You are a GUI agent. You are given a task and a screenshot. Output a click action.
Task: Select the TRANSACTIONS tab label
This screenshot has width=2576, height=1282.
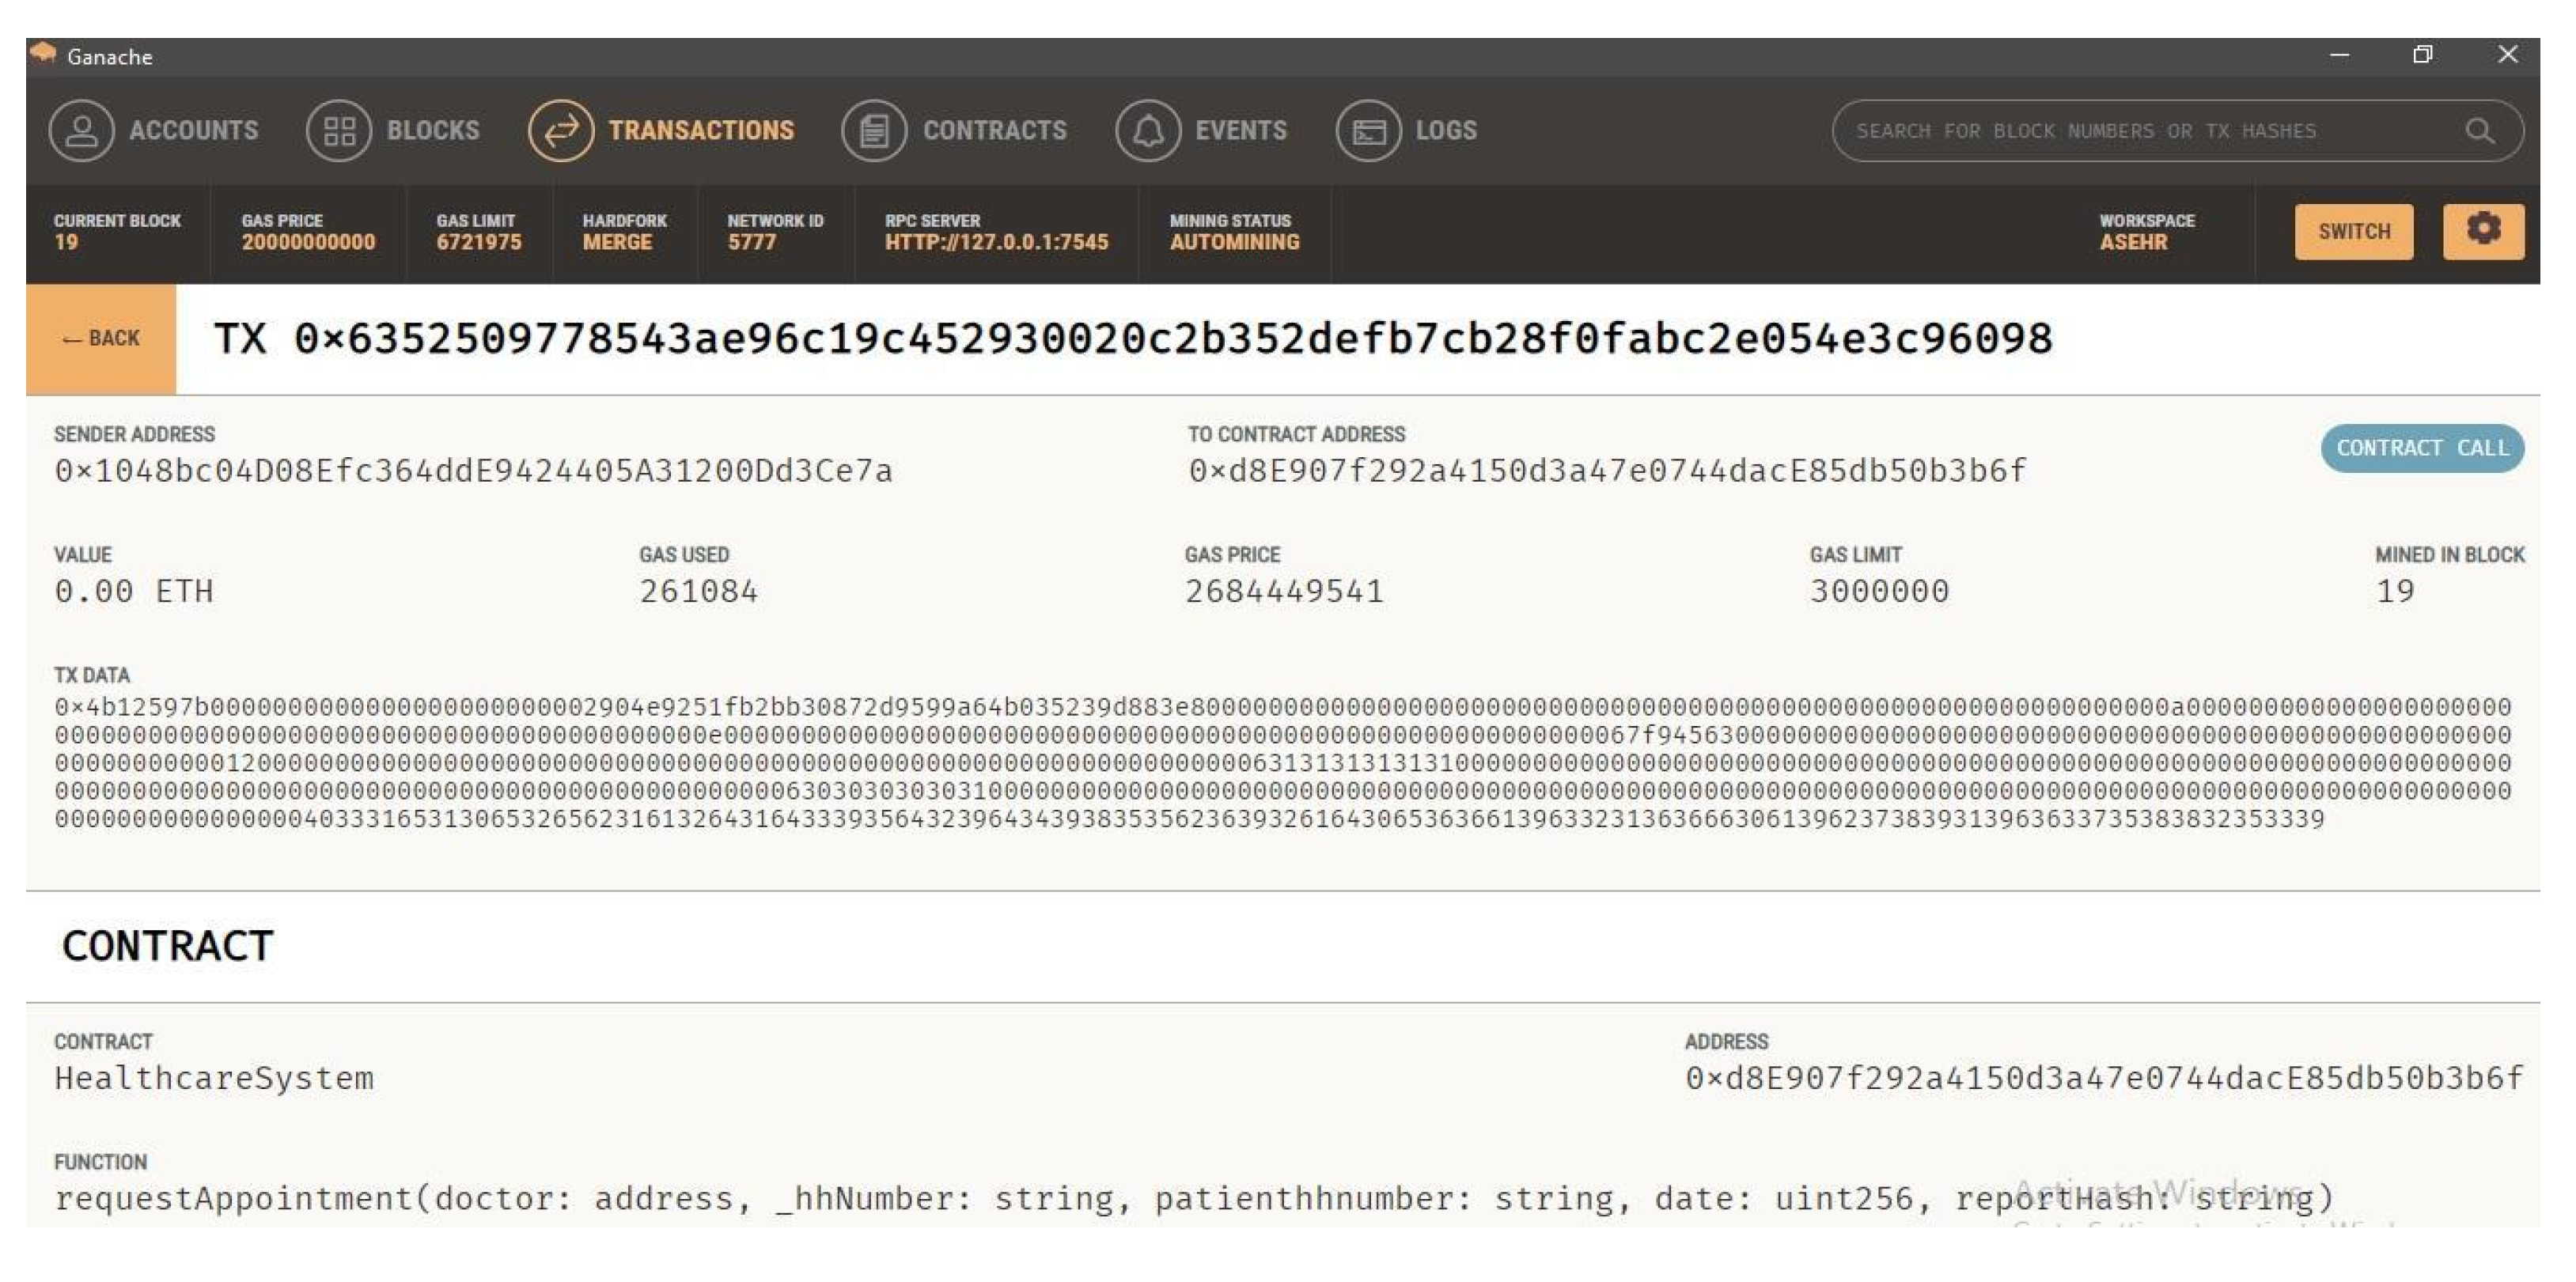(x=701, y=131)
